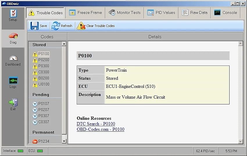Viewport: 247px width, 156px height.
Task: Open the Setup section in sidebar
Action: 13,15
